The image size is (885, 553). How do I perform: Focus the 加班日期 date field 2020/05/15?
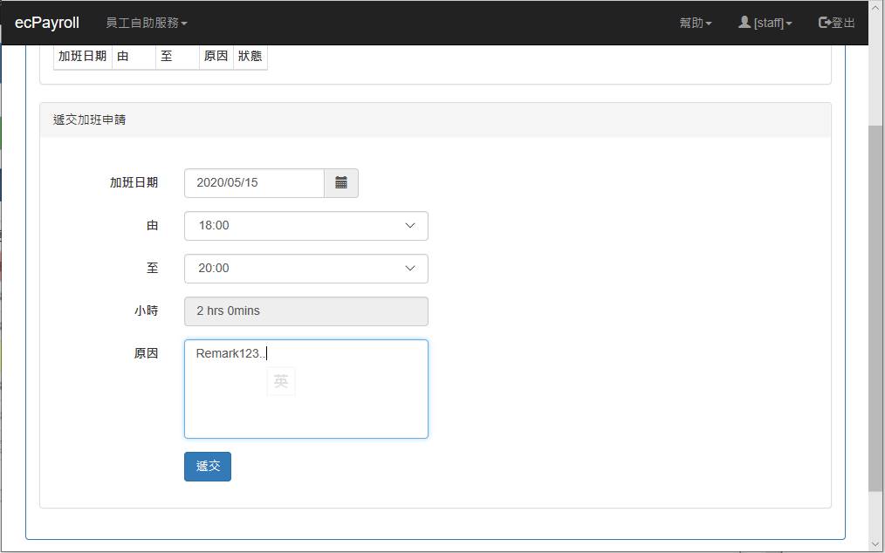254,183
